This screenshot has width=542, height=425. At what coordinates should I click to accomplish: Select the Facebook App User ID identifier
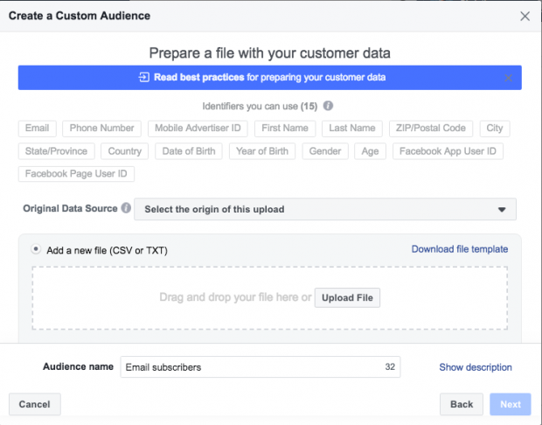pyautogui.click(x=448, y=151)
